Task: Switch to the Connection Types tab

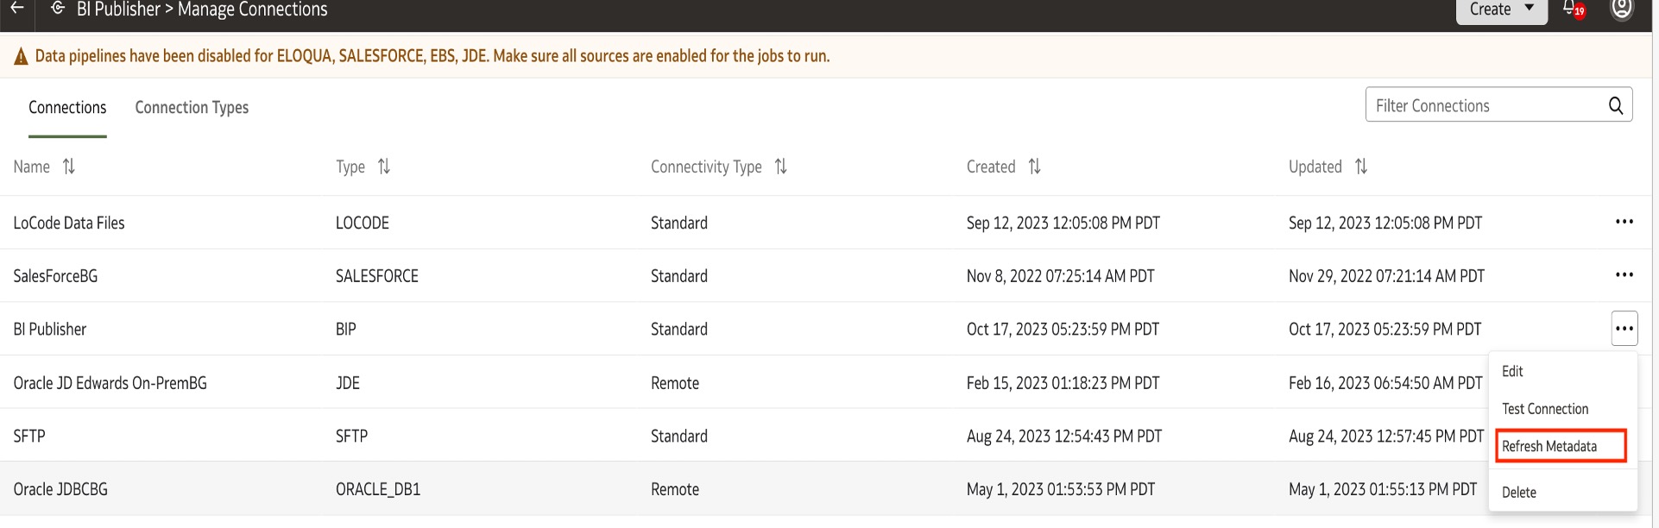Action: [192, 107]
